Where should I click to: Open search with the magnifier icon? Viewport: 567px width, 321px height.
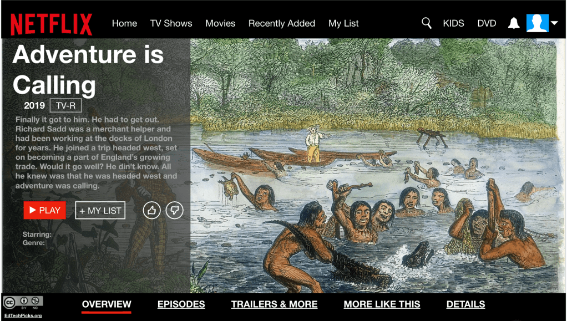tap(426, 23)
